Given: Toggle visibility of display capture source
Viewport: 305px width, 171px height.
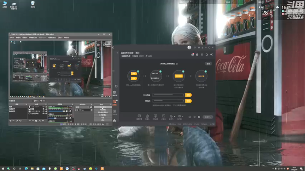Looking at the screenshot, I should tap(43, 113).
